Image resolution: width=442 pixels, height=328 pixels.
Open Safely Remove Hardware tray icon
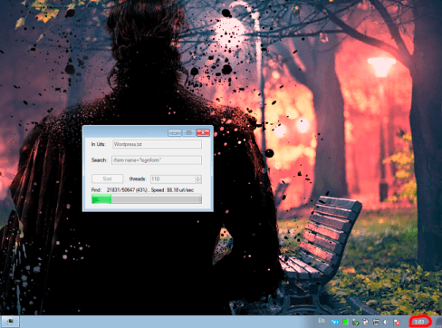[x=355, y=323]
